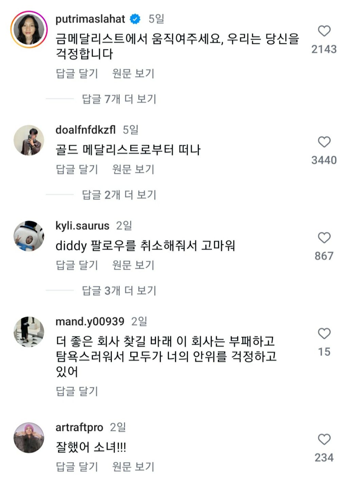Show 답글 3개 더 보기 replies
This screenshot has width=348, height=481.
pos(119,291)
